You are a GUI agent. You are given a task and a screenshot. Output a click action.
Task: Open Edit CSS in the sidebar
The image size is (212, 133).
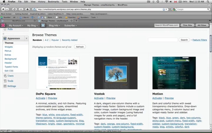pyautogui.click(x=9, y=71)
